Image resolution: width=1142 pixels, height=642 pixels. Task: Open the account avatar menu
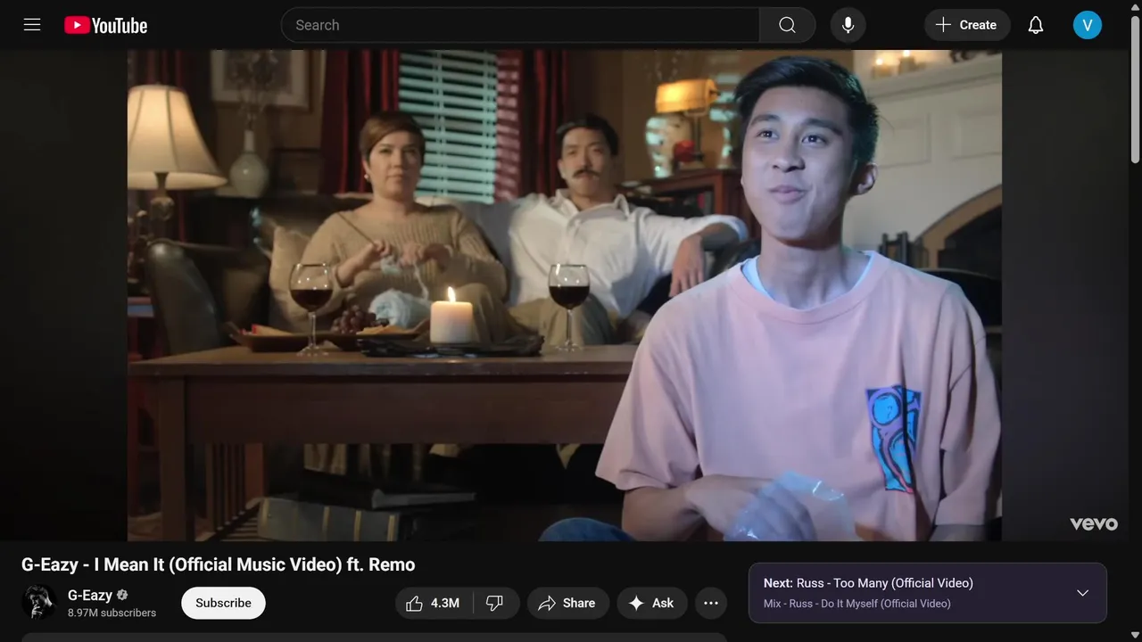(1088, 25)
